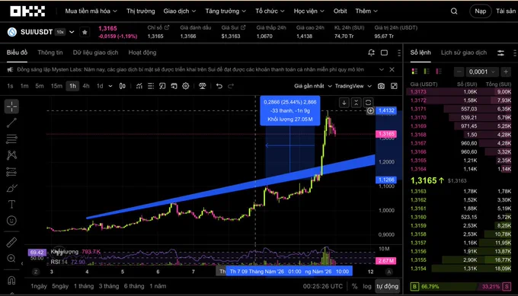
Task: Click the Nạp deposit button
Action: click(481, 11)
